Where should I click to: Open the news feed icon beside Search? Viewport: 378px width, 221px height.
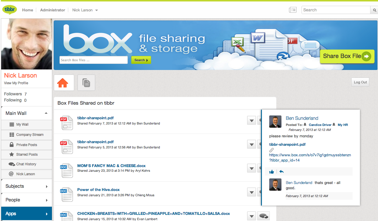(293, 10)
